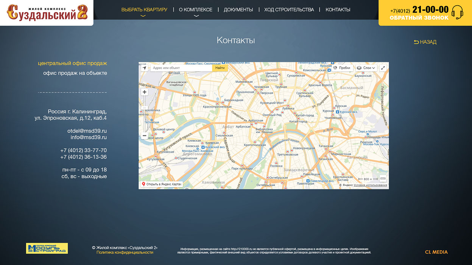Expand the chevron under Выбрать квартиру

point(143,16)
